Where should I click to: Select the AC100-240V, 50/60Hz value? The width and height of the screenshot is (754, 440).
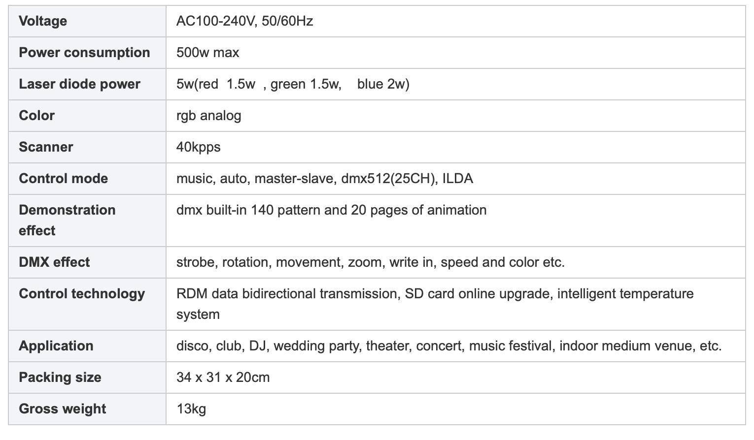(244, 21)
